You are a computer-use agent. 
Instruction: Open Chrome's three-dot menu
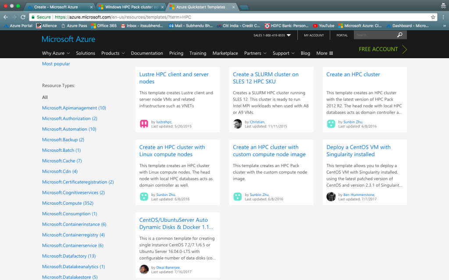click(x=443, y=17)
